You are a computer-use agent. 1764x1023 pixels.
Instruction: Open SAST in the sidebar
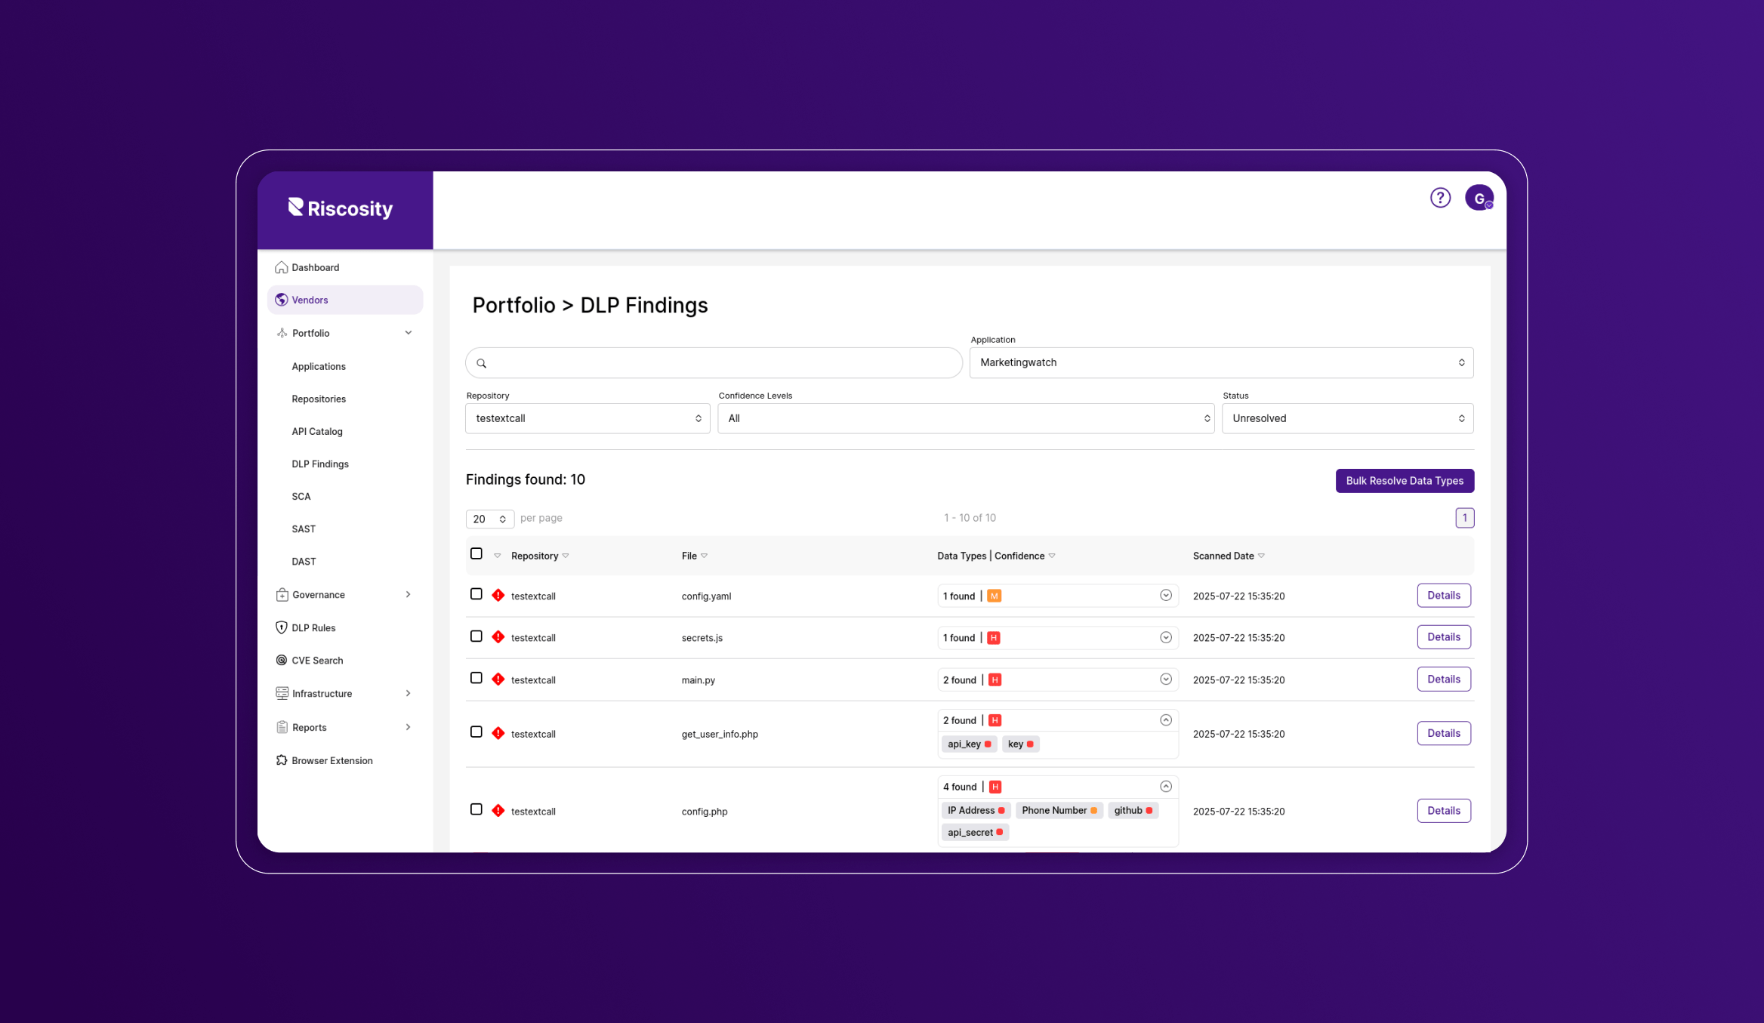coord(304,528)
